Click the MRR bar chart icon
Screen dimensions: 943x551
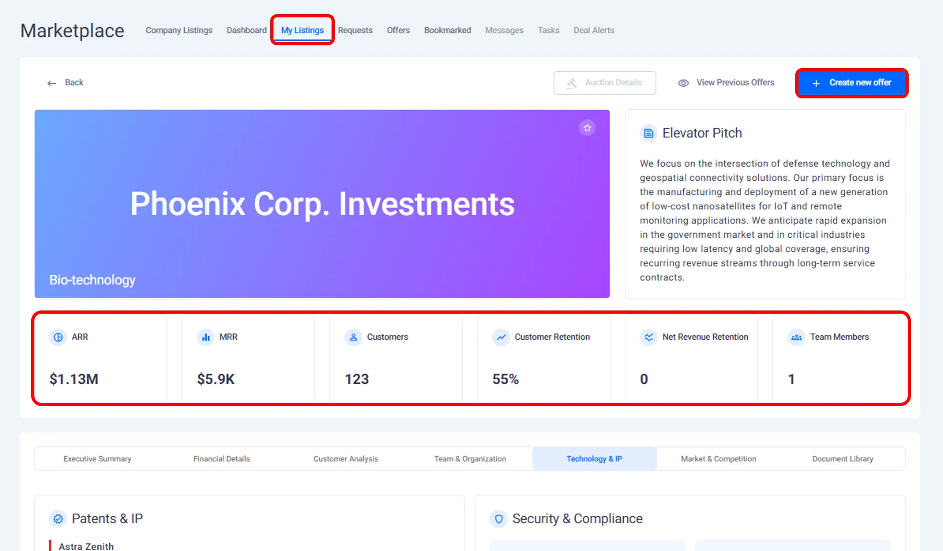[x=206, y=337]
